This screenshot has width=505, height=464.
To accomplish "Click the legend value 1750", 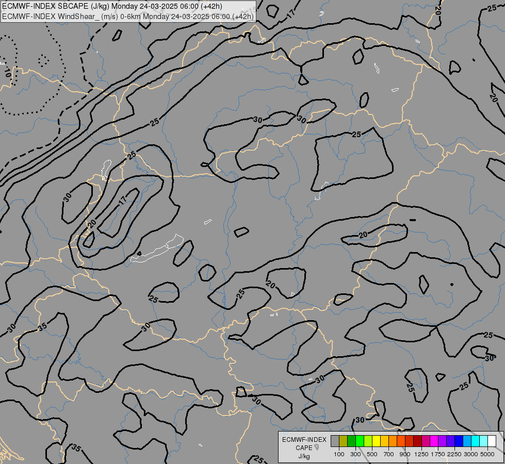I will (x=438, y=454).
